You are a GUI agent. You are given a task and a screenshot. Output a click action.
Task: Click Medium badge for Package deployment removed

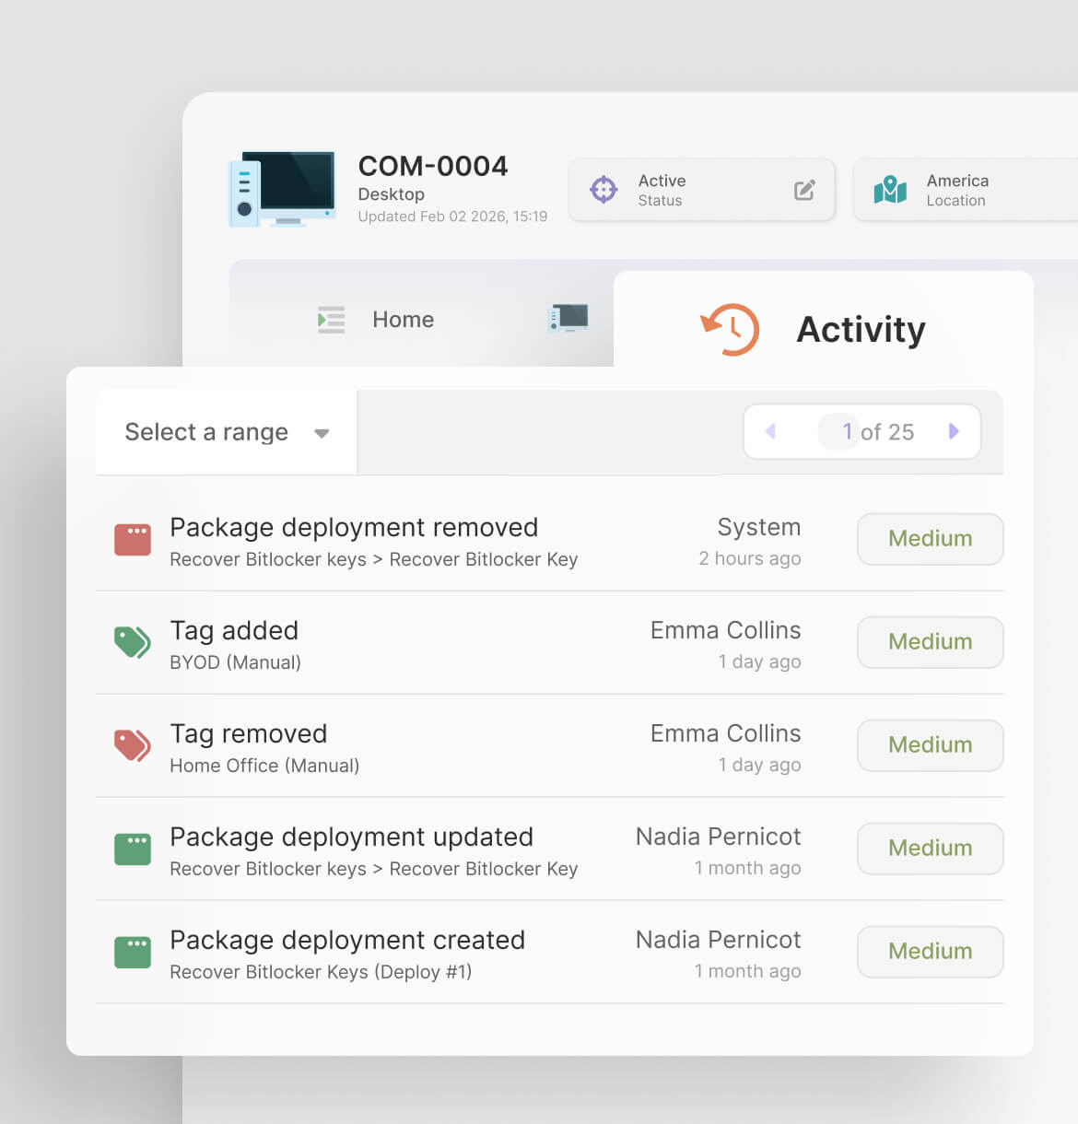click(931, 539)
